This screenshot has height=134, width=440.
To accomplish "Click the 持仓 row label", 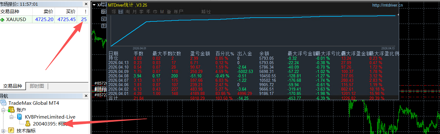I will 113,58.
